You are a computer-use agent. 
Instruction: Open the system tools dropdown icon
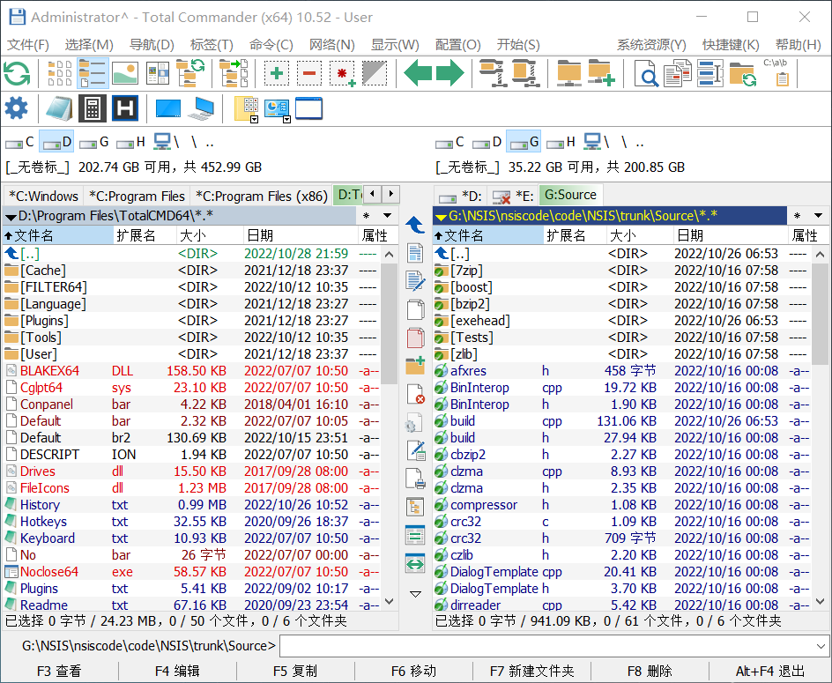278,110
